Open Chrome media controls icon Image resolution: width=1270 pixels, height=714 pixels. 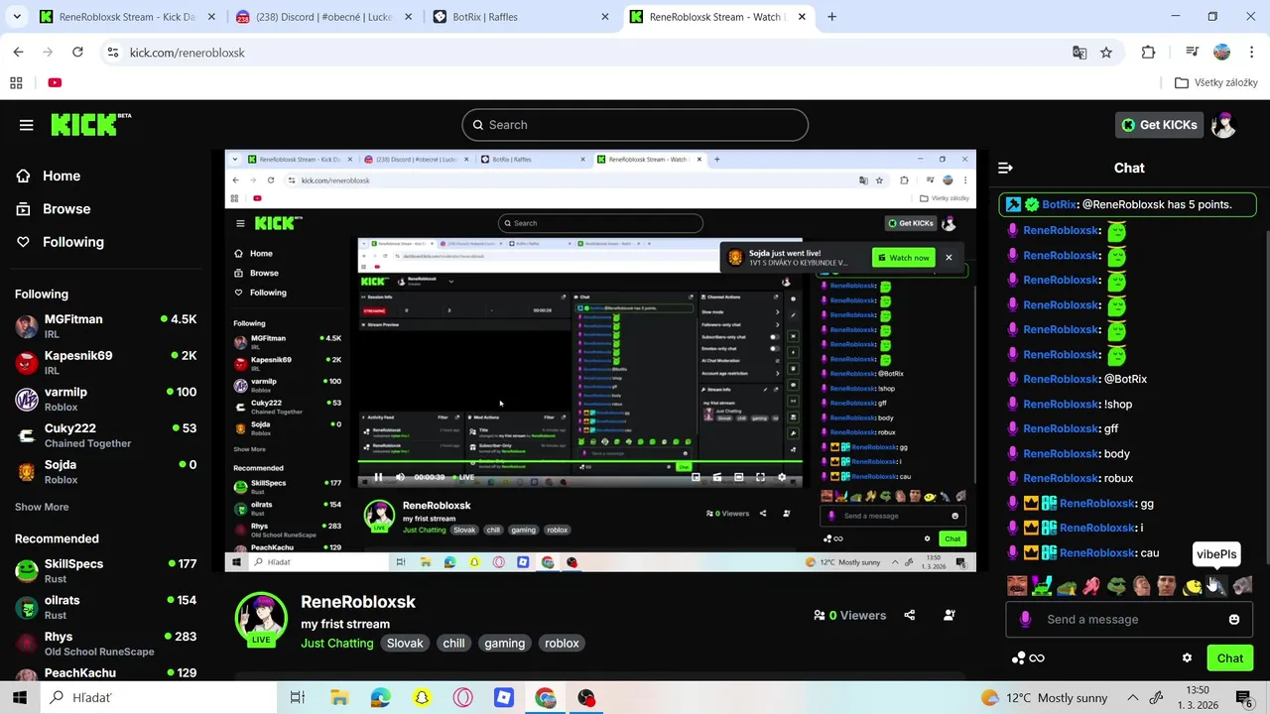(x=1192, y=53)
